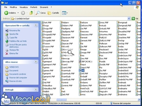
Task: Select the mdmaiwa file icon
Action: point(118,95)
